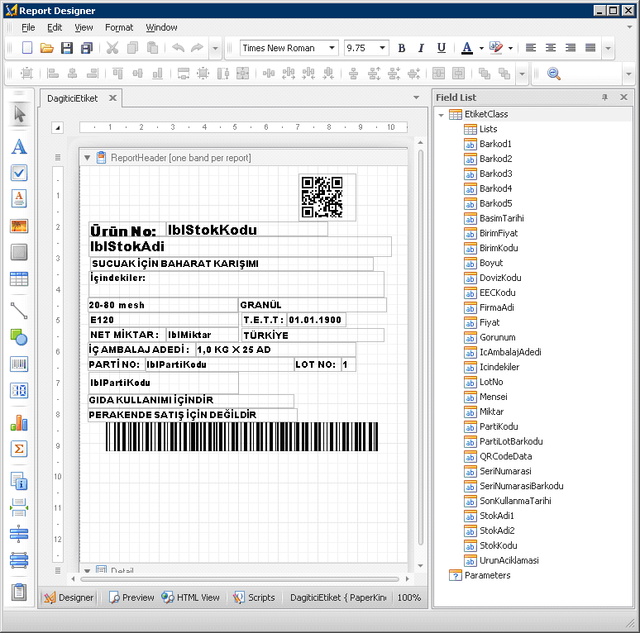Close the DagiticiEtiket document tab

point(113,98)
